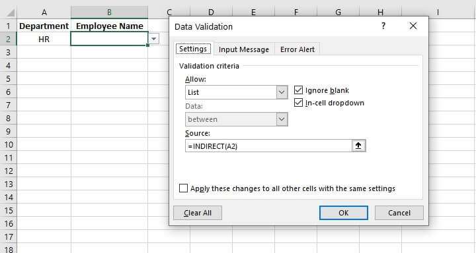476x253 pixels.
Task: Select cell A2 containing HR
Action: [44, 39]
